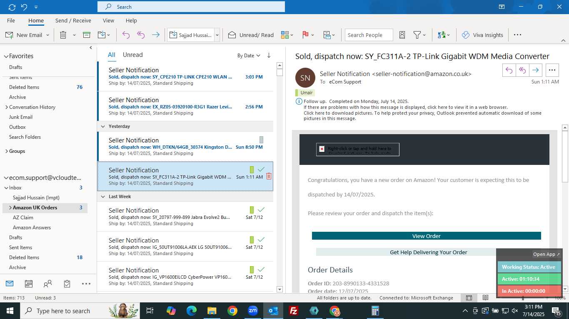
Task: Click Get Help Delivering Your Order
Action: click(429, 252)
